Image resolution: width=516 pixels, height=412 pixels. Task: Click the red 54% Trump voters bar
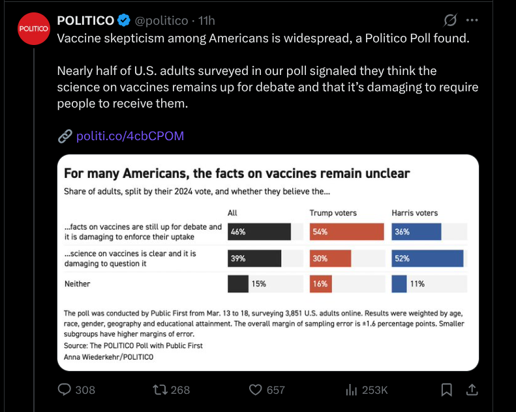point(346,231)
